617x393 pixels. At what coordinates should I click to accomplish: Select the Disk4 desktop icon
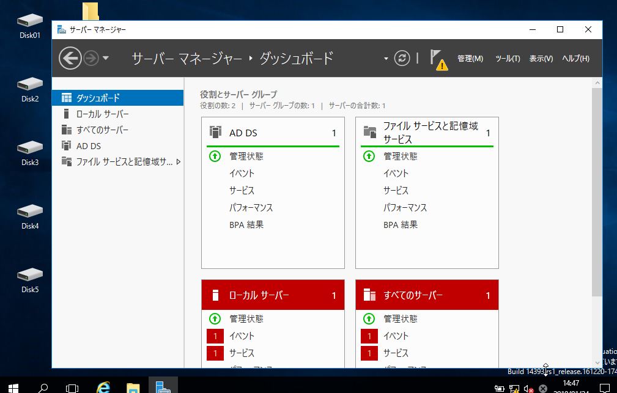coord(30,217)
